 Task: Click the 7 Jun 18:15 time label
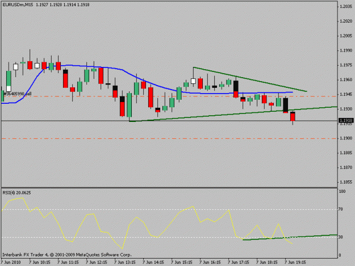point(267,263)
